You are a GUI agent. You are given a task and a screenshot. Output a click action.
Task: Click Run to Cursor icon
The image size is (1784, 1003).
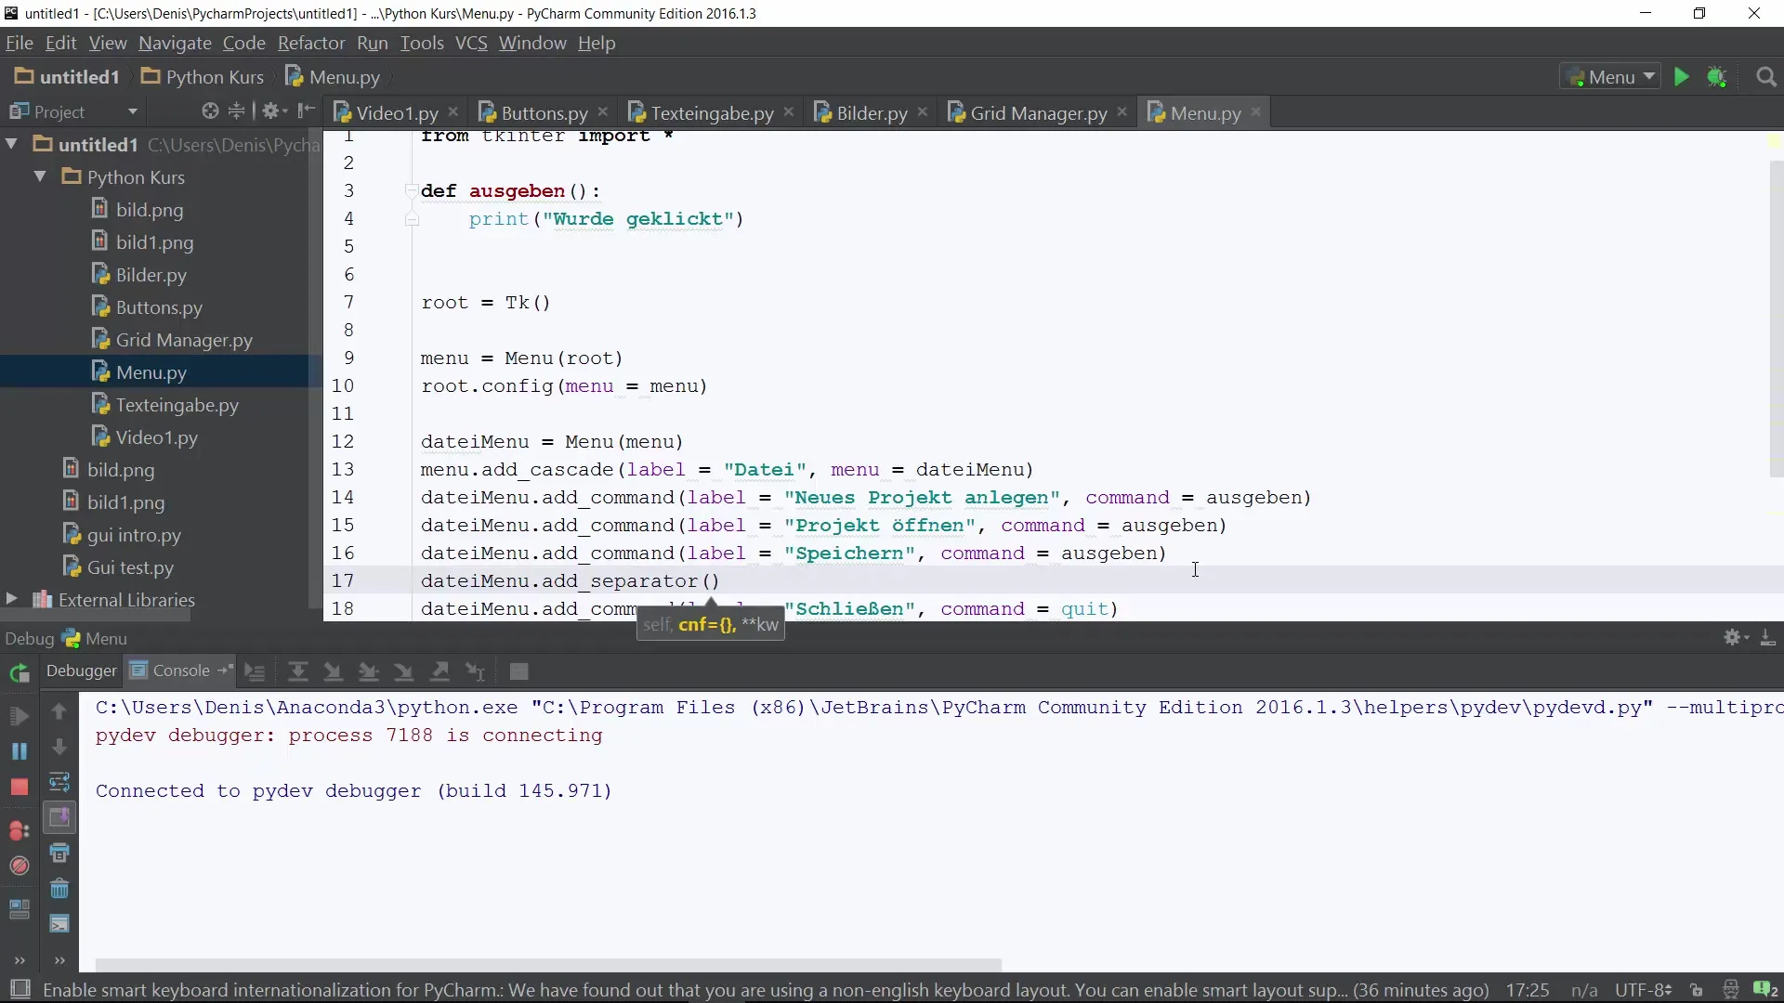pyautogui.click(x=475, y=671)
